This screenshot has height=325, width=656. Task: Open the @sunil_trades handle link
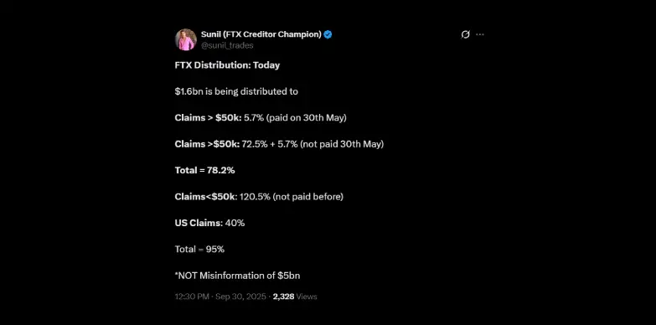(227, 45)
